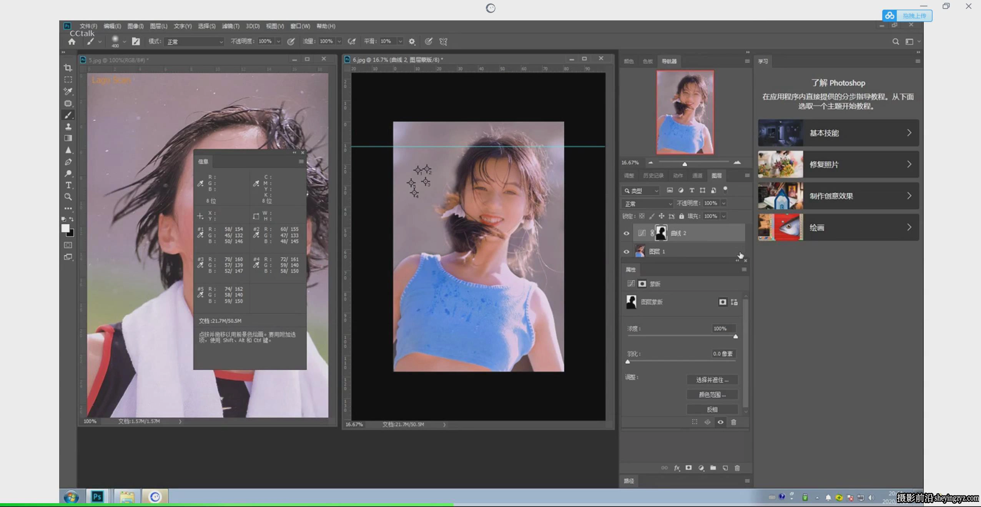Open brush preset picker arrow
This screenshot has height=507, width=981.
click(124, 41)
